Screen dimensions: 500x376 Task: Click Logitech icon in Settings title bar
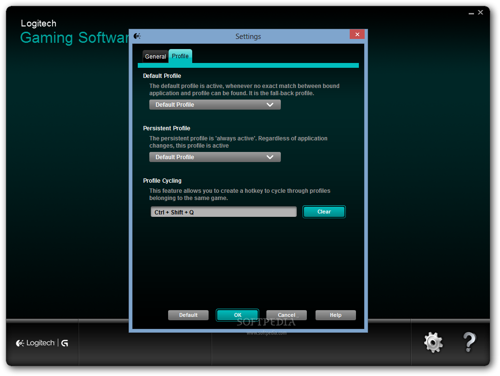click(x=137, y=36)
